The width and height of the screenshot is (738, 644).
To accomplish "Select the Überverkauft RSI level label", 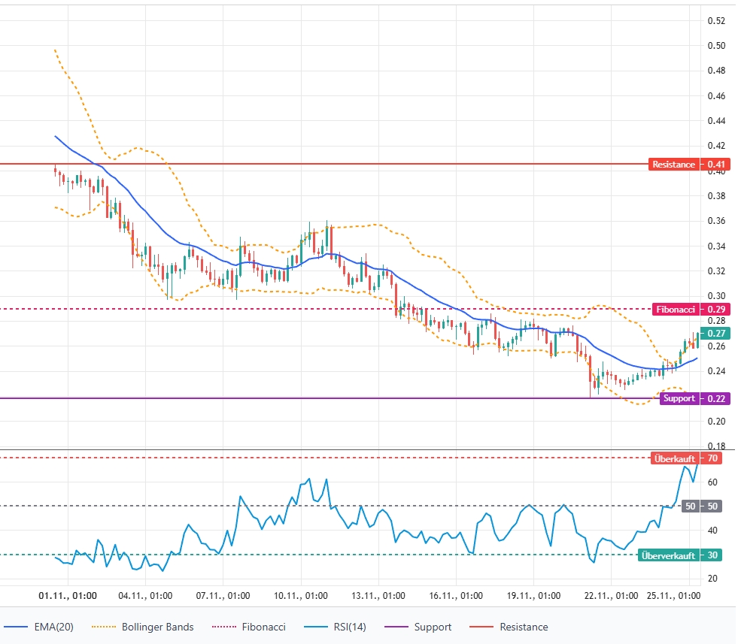I will pyautogui.click(x=668, y=555).
